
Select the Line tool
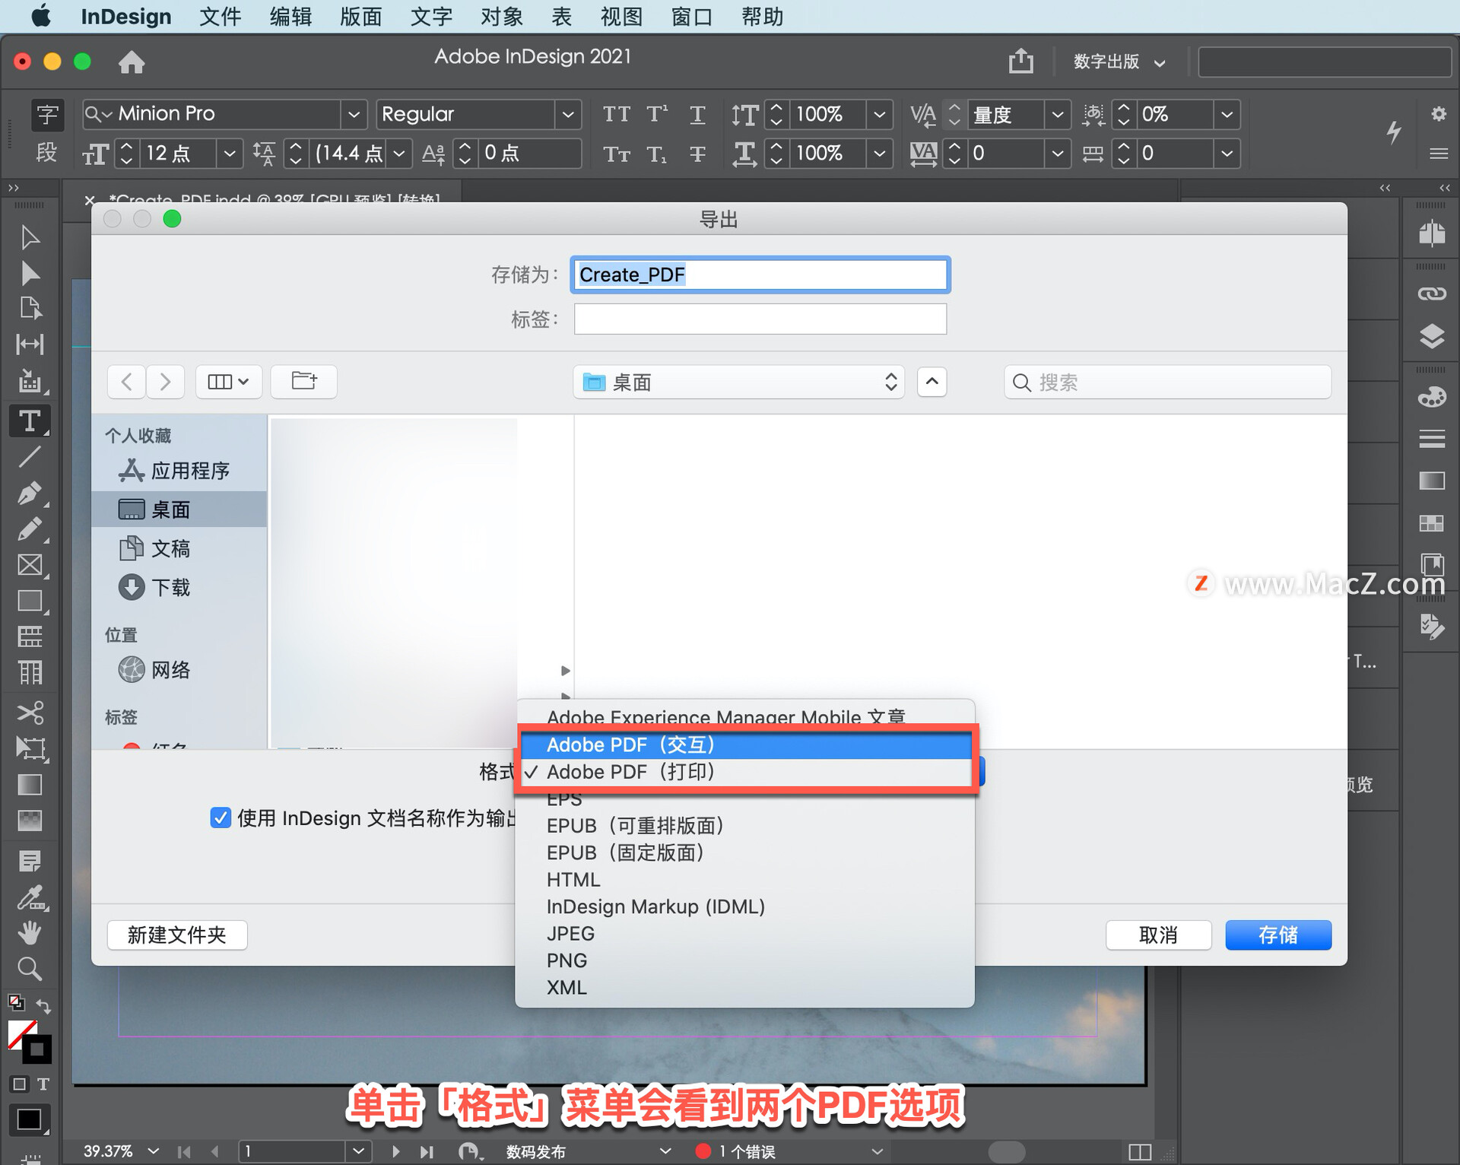tap(30, 456)
